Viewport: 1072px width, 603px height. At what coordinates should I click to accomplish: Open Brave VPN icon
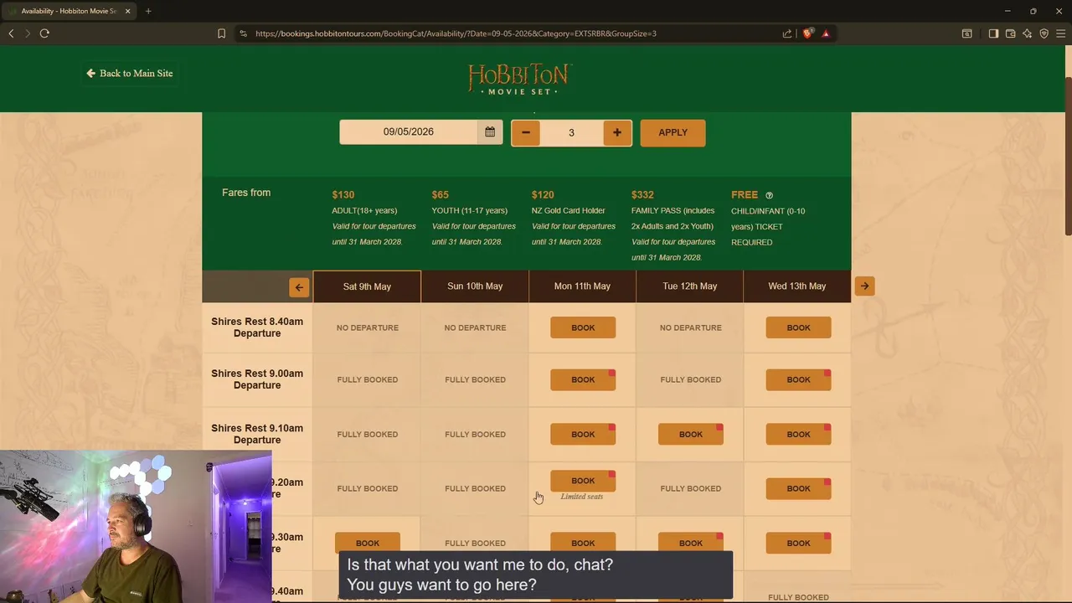coord(1044,33)
